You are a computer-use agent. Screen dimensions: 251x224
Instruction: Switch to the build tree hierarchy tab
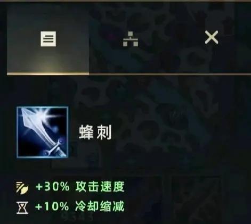click(x=131, y=39)
